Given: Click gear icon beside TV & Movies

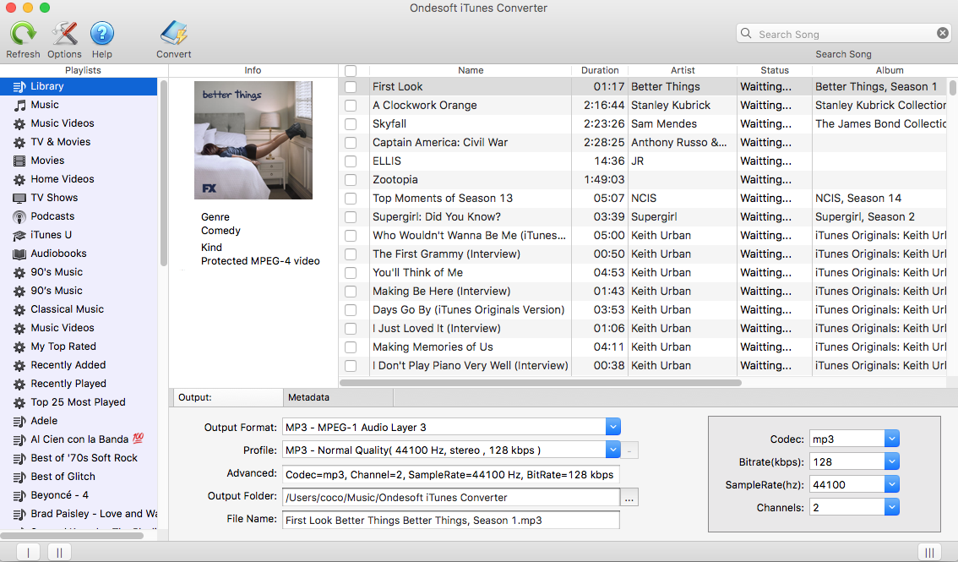Looking at the screenshot, I should pyautogui.click(x=19, y=142).
